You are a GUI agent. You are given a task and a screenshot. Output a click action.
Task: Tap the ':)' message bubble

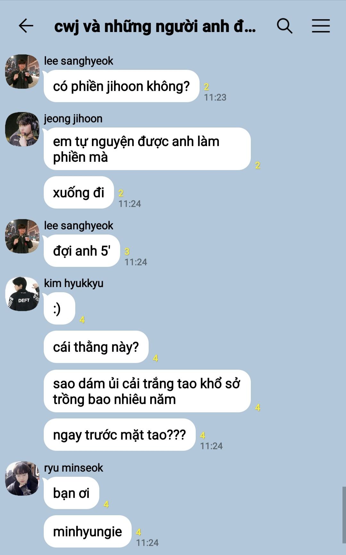59,309
